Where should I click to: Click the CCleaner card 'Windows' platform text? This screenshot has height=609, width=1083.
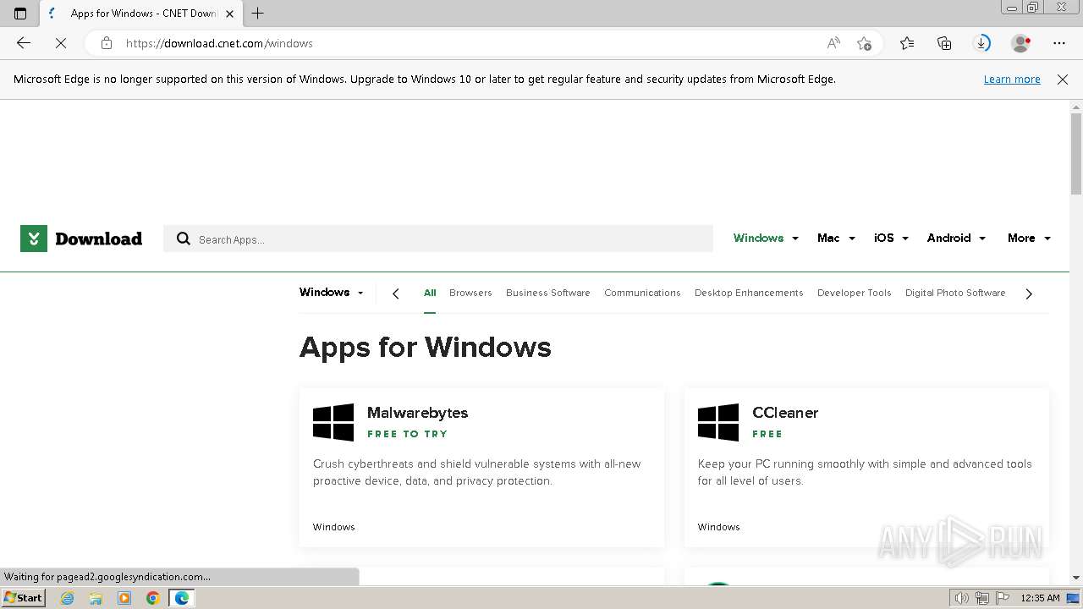(719, 527)
